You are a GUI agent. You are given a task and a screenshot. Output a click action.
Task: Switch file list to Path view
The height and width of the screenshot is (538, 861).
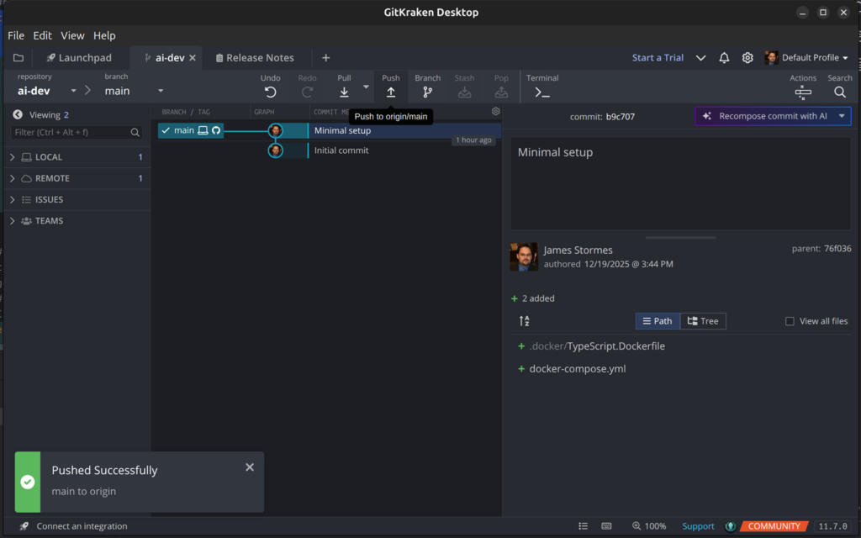(x=658, y=321)
